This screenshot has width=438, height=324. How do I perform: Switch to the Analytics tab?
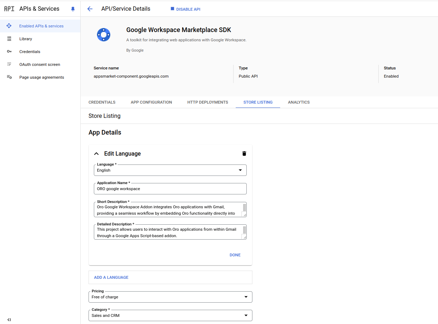[x=299, y=102]
